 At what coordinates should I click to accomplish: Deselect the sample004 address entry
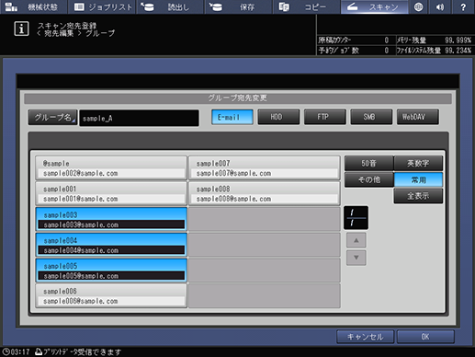[x=111, y=245]
